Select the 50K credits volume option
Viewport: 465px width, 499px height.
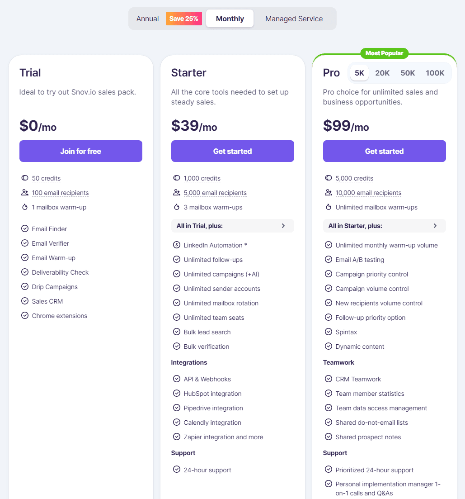pyautogui.click(x=408, y=72)
